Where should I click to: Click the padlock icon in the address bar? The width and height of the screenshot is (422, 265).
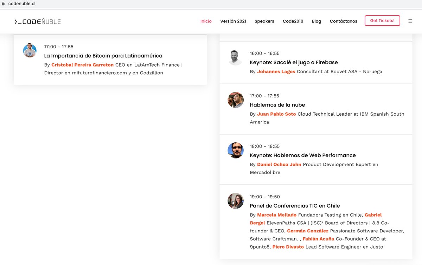coord(4,4)
